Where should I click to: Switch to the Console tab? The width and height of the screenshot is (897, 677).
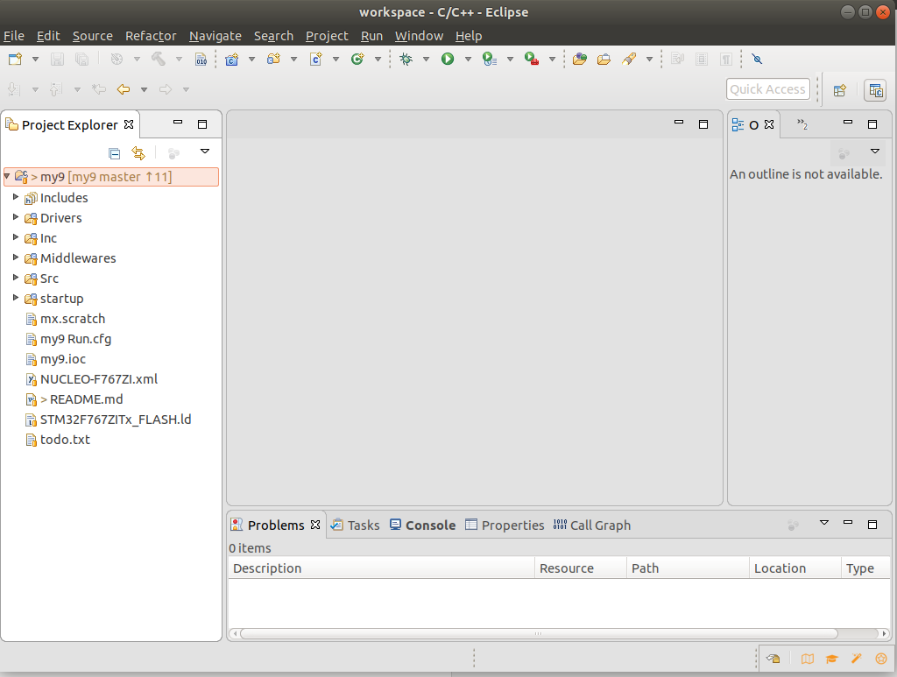click(x=422, y=525)
